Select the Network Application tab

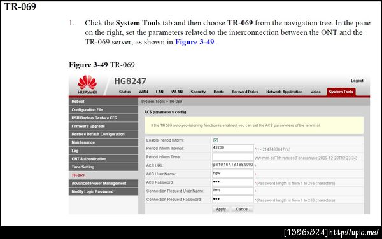tap(285, 92)
